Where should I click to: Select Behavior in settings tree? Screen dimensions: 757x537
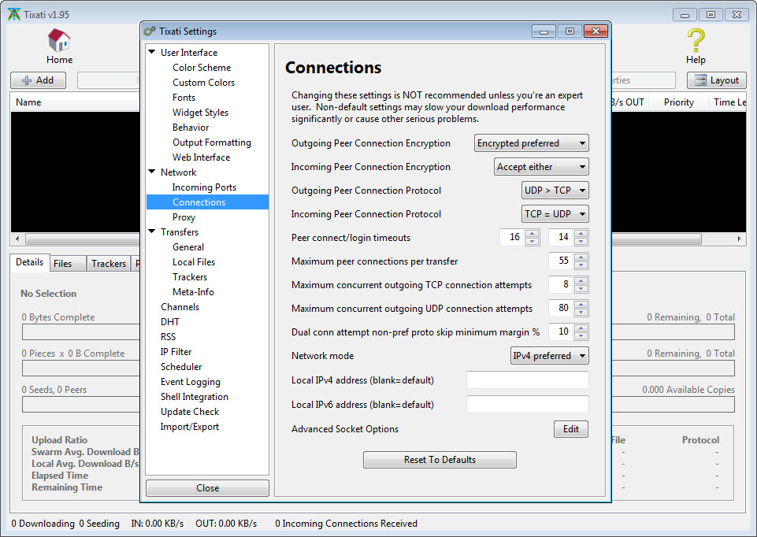191,128
